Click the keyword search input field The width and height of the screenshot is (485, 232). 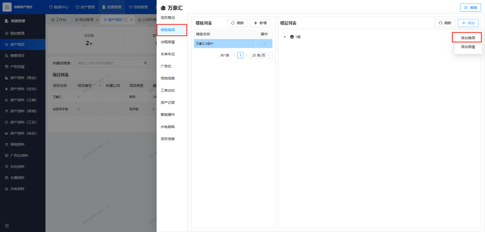(x=108, y=63)
